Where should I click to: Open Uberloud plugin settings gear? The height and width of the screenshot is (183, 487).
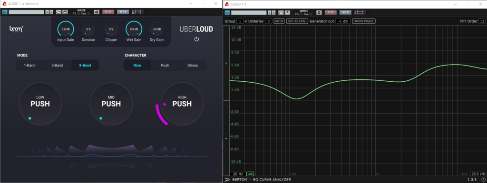[97, 12]
